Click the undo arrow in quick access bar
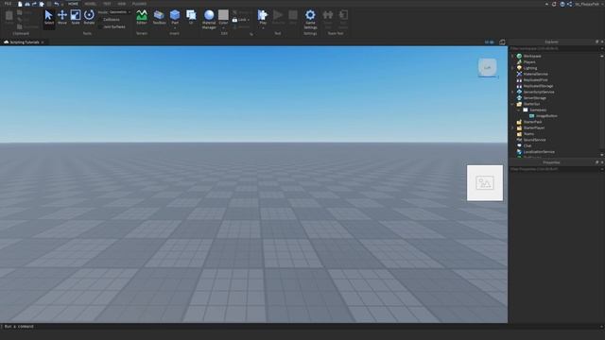 (57, 4)
